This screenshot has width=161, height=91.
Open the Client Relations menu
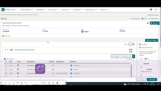tap(27, 10)
